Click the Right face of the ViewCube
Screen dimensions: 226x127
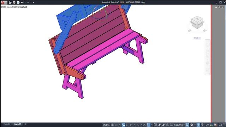coord(200,24)
